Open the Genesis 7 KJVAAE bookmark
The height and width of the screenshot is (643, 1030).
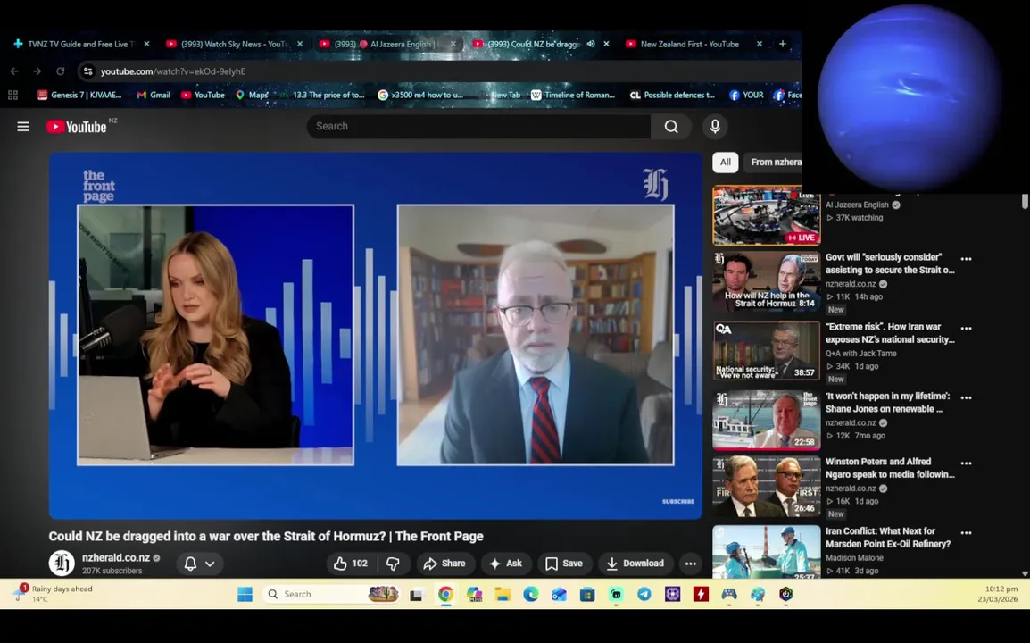(x=79, y=95)
